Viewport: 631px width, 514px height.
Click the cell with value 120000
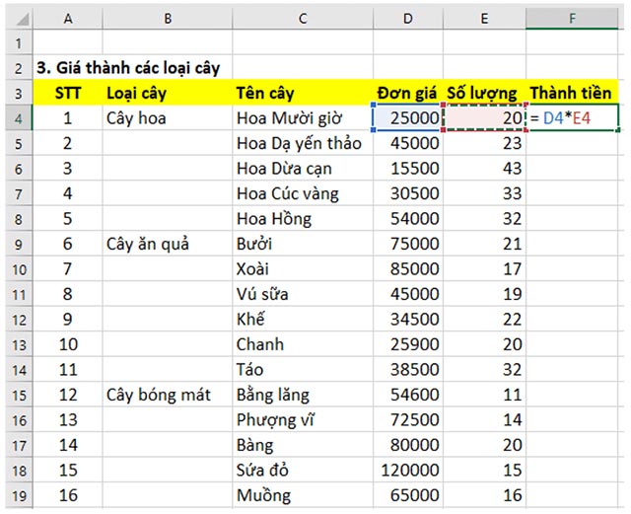pos(409,470)
